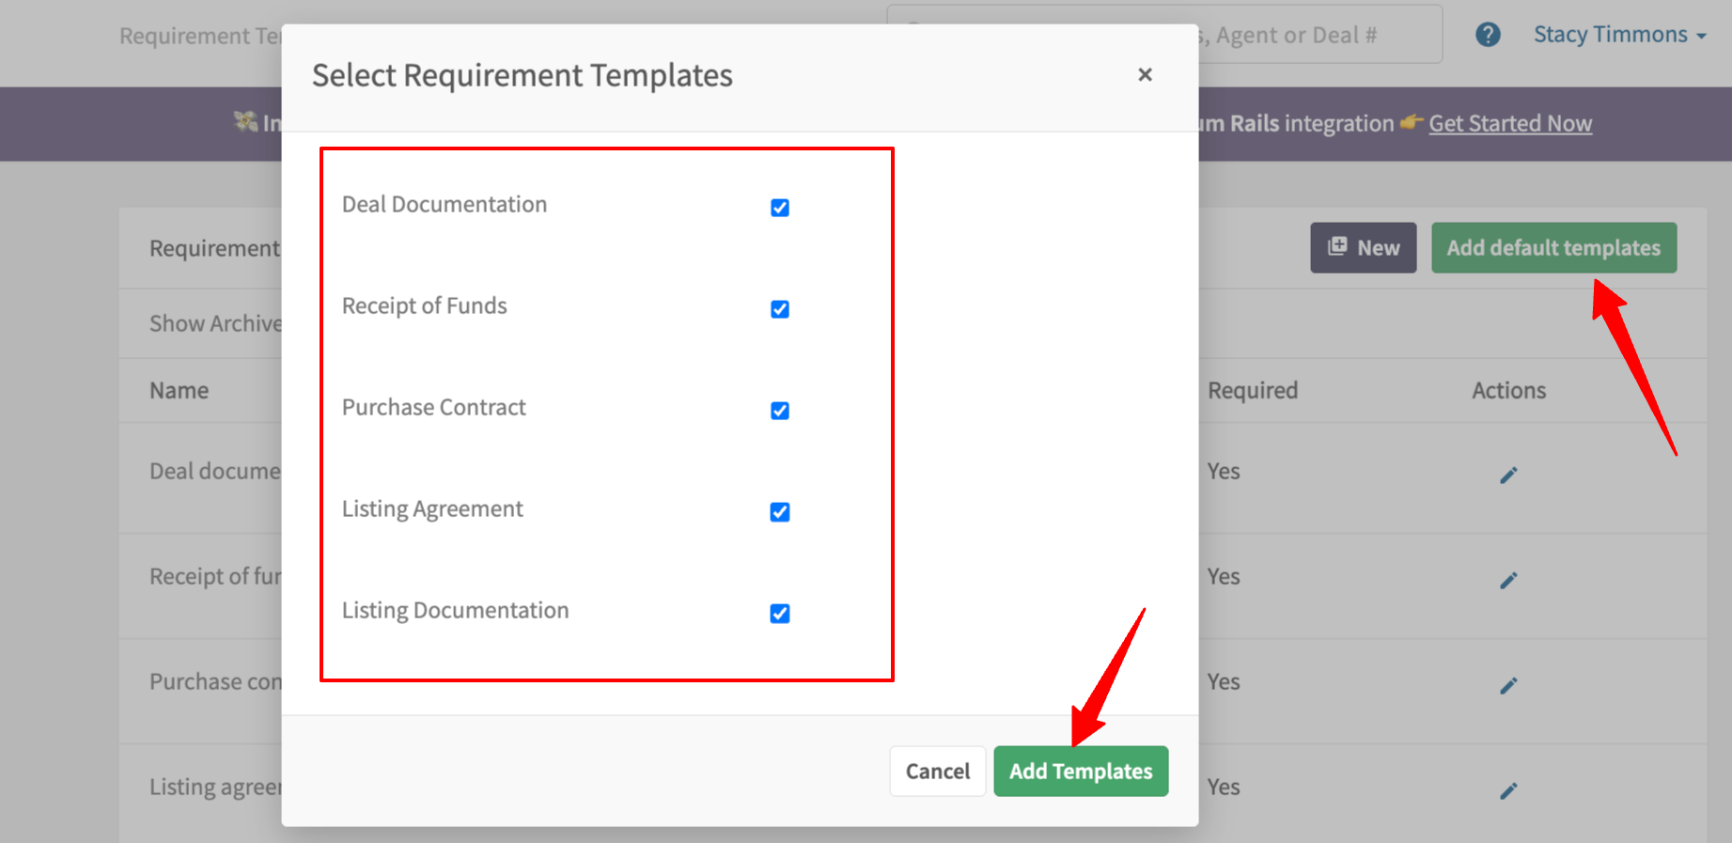Image resolution: width=1732 pixels, height=843 pixels.
Task: Edit the Purchase contract row pencil icon
Action: click(x=1508, y=686)
